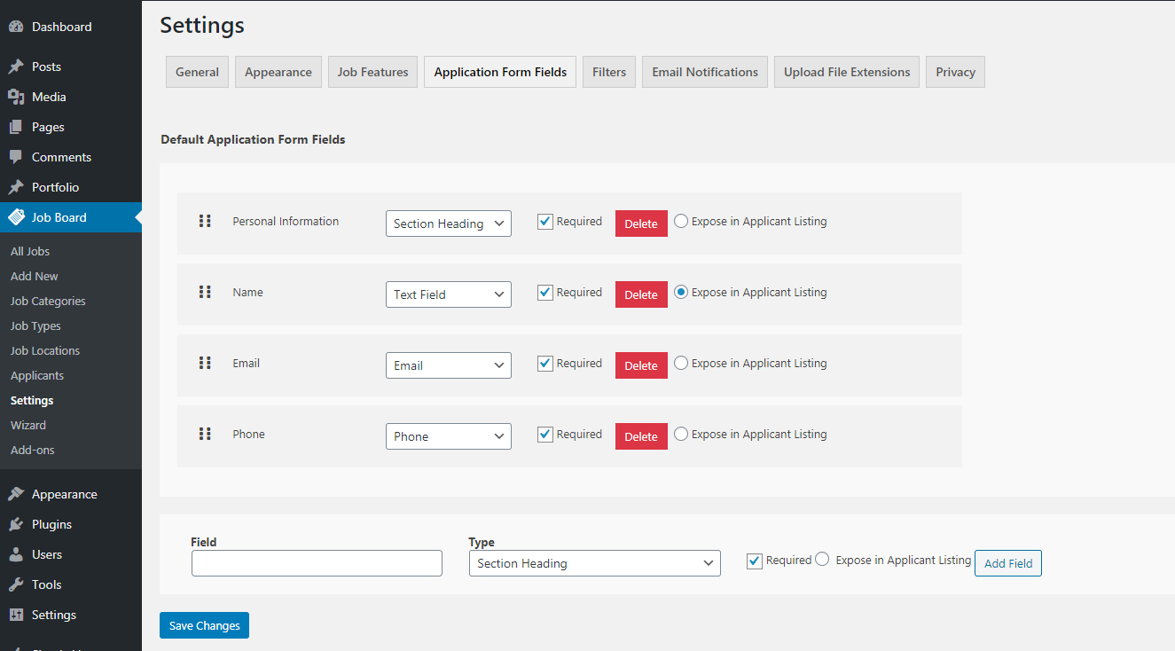The width and height of the screenshot is (1175, 651).
Task: Select Expose in Applicant Listing for Phone
Action: click(681, 434)
